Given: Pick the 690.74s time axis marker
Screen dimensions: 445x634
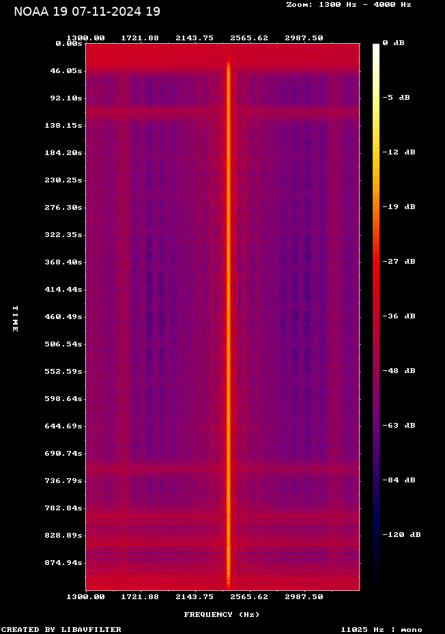Looking at the screenshot, I should tap(61, 453).
